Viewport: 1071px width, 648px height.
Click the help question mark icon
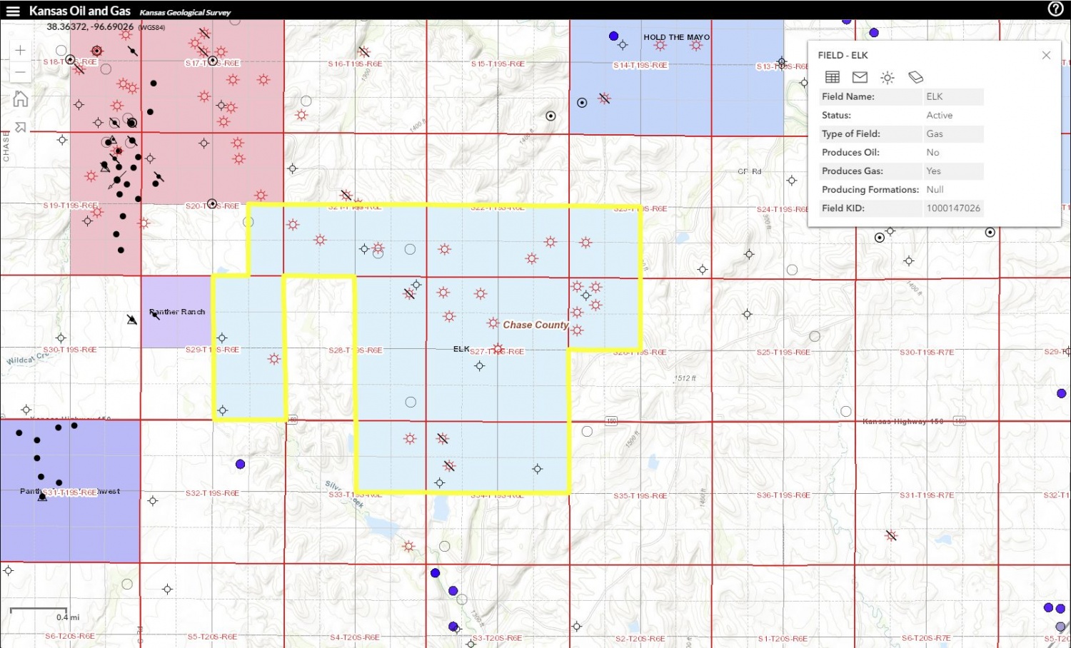tap(1055, 9)
